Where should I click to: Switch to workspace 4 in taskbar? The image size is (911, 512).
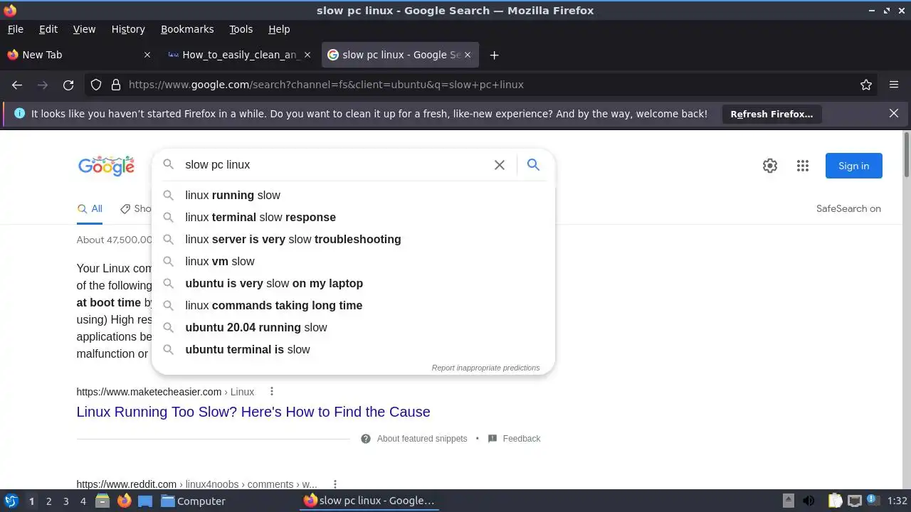(x=83, y=501)
